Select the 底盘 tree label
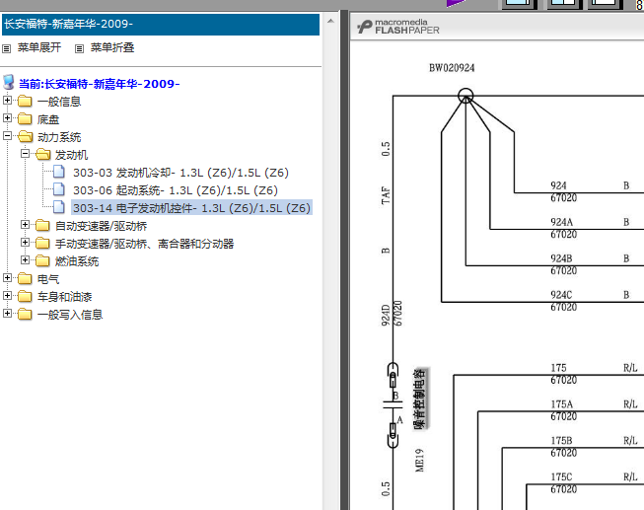 point(48,119)
